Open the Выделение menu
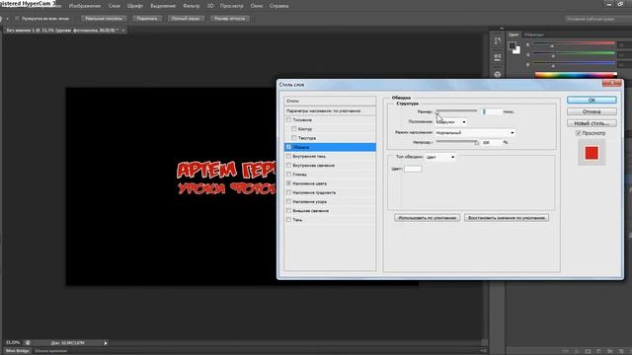Screen dimensions: 632x355 pyautogui.click(x=163, y=6)
